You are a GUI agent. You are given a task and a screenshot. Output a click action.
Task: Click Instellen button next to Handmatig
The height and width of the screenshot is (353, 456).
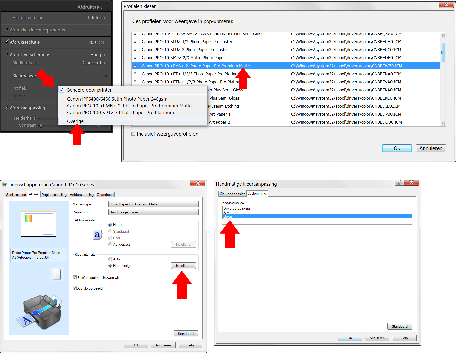[x=183, y=266]
